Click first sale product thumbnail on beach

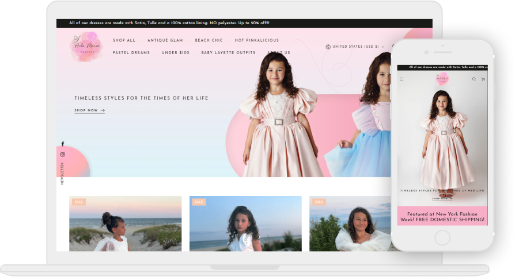pyautogui.click(x=125, y=224)
